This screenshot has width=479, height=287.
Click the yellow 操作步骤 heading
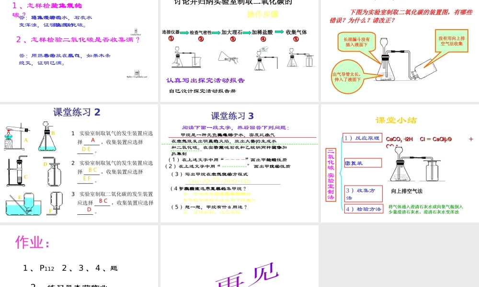coord(262,14)
